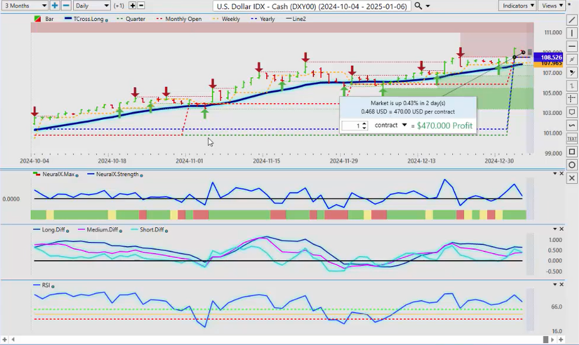Screen dimensions: 579x345
Task: Open the Daily interval dropdown
Action: click(x=92, y=6)
